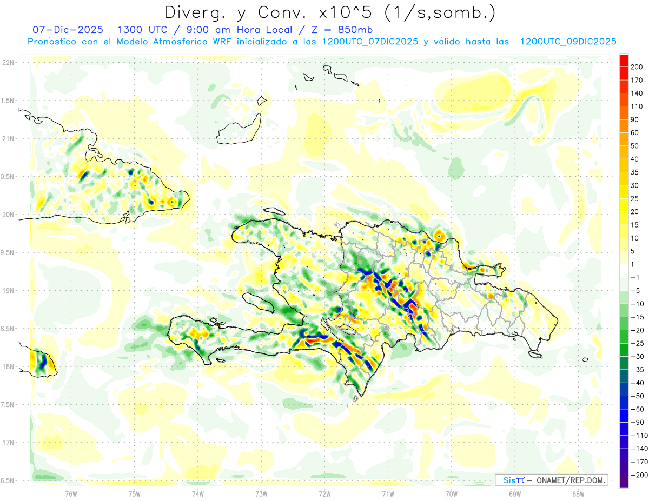This screenshot has width=649, height=501.
Task: Click the '21N' latitude label
Action: pos(8,138)
